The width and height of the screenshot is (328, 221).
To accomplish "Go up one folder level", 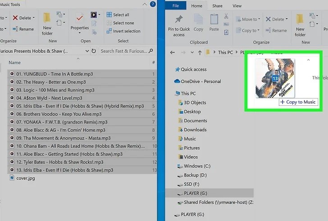I will 200,53.
